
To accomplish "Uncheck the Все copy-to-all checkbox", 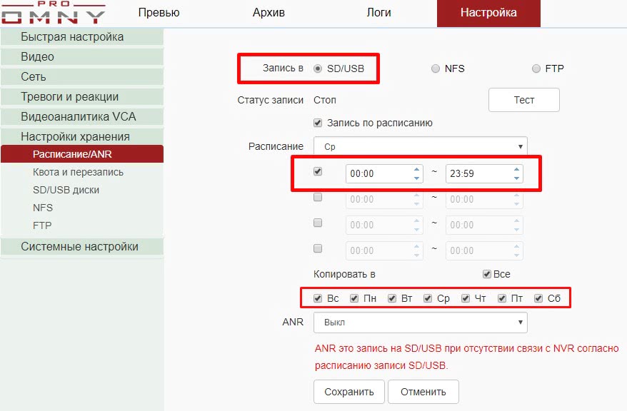I will click(487, 274).
